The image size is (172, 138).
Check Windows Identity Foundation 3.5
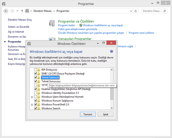(x=36, y=93)
